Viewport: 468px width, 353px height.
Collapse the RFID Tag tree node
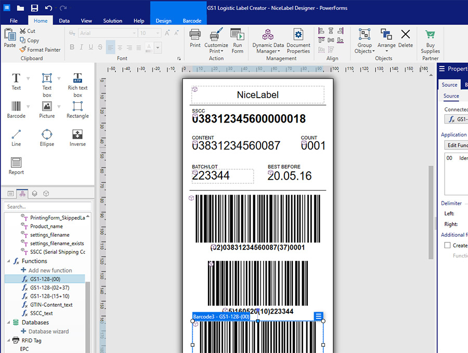coord(8,340)
